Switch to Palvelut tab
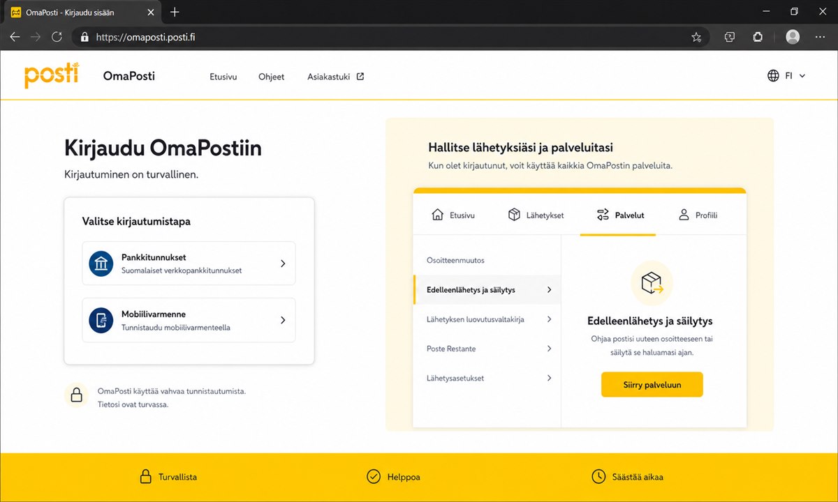 point(620,215)
